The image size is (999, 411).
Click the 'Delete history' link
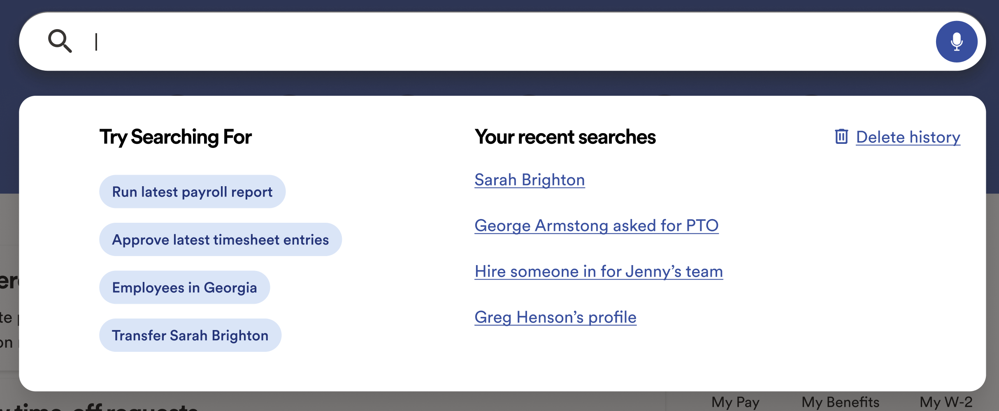pyautogui.click(x=908, y=137)
